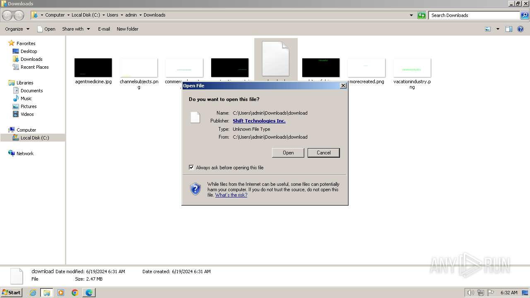Screen dimensions: 530x298
Task: Click the Open toolbar button
Action: [x=46, y=29]
